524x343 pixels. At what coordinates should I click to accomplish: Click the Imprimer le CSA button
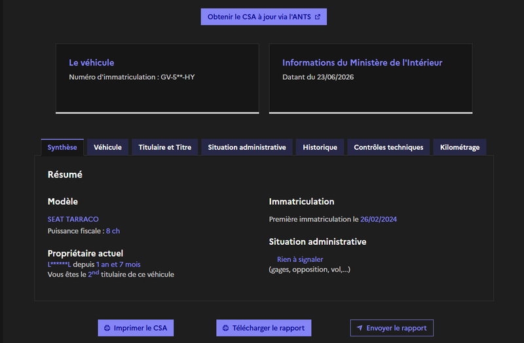click(136, 328)
